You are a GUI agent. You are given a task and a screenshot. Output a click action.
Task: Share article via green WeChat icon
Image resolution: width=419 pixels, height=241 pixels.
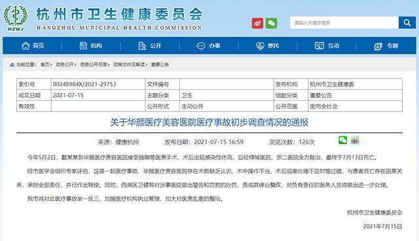click(342, 140)
